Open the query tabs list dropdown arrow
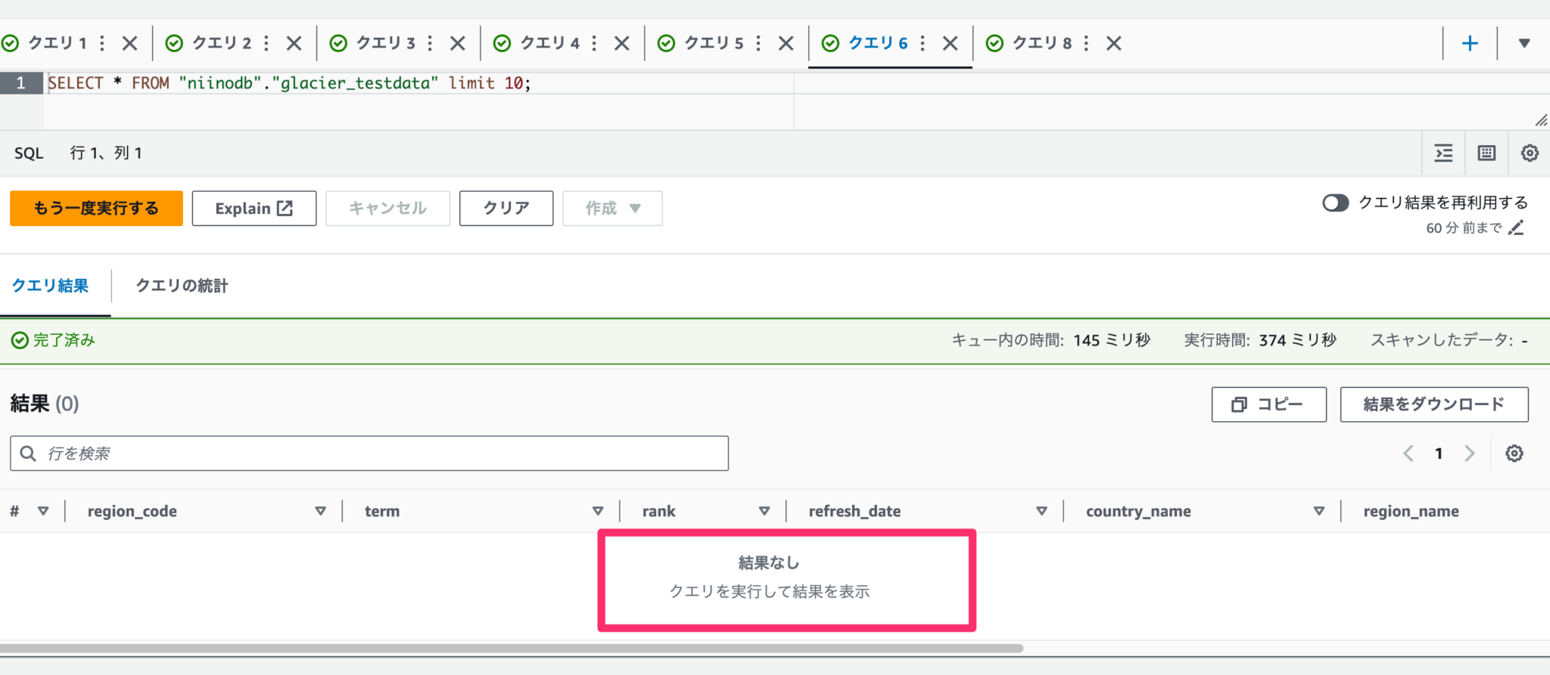This screenshot has height=675, width=1550. [x=1524, y=43]
